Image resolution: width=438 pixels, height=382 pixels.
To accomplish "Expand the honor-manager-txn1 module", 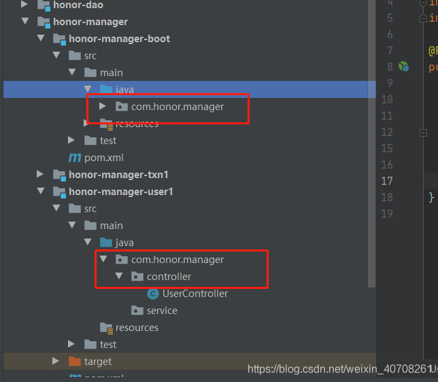I will [x=40, y=175].
